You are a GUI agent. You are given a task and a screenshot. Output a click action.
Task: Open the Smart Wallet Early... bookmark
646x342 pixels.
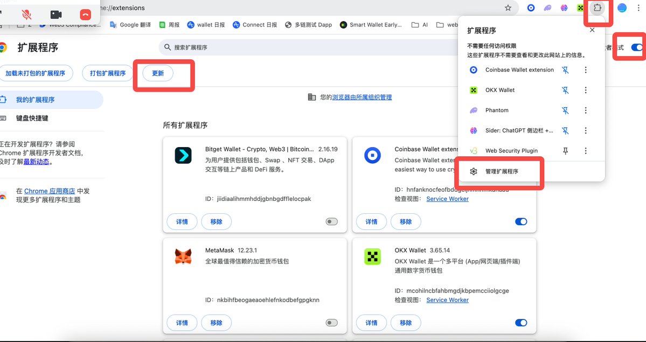[371, 25]
